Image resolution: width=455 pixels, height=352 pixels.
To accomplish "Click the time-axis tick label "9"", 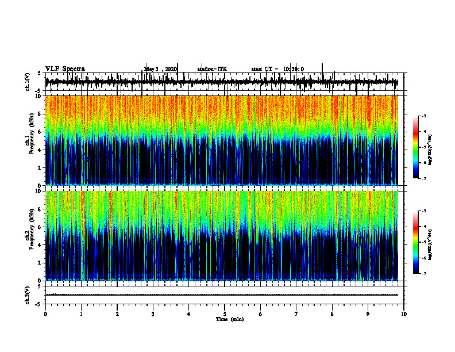I will coord(368,314).
